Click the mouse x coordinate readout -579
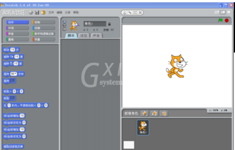Viewport: 235px width, 150px height. 214,110
